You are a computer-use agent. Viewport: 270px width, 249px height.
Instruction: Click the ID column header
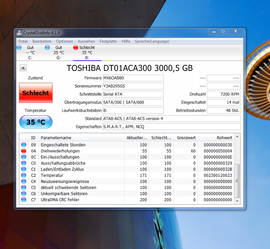[33, 138]
